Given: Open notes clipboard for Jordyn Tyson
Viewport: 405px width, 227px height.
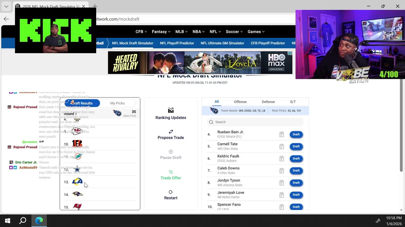Looking at the screenshot, I should click(282, 183).
